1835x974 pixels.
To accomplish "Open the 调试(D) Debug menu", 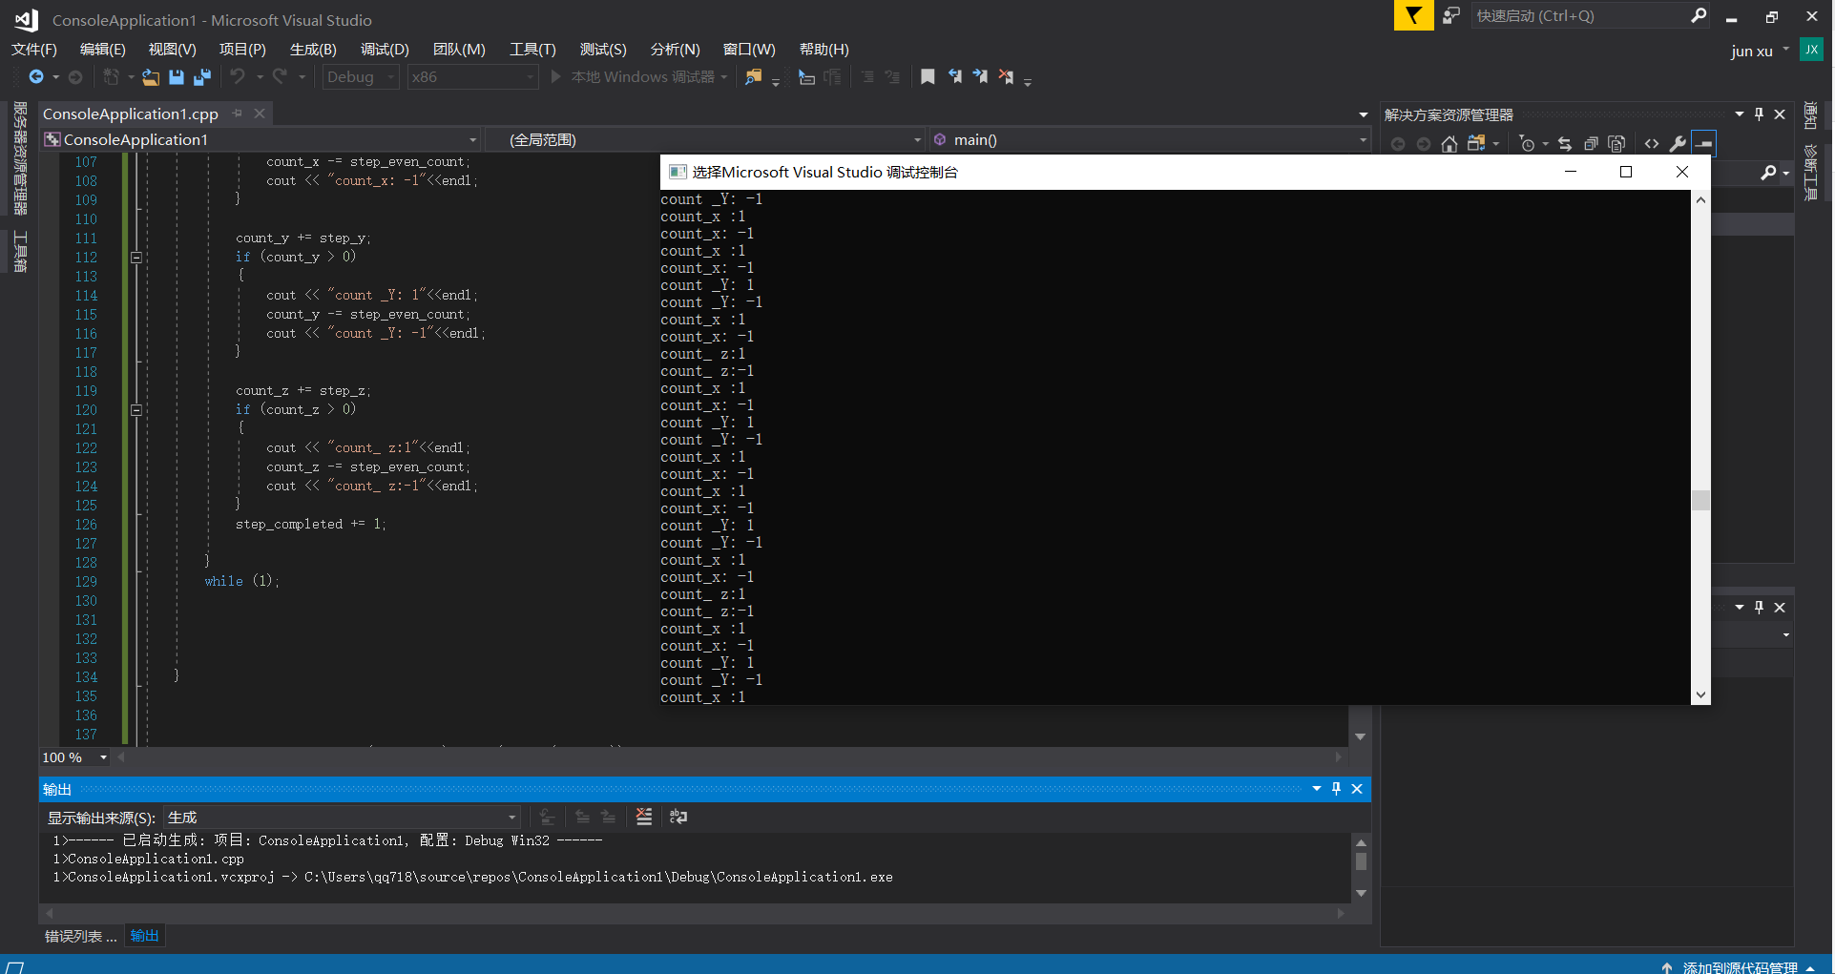I will point(385,50).
